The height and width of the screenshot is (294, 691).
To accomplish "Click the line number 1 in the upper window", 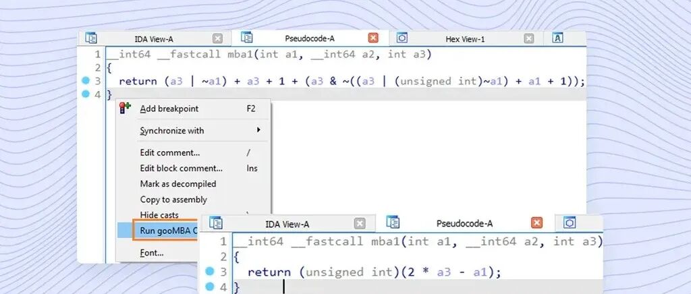I will (x=98, y=55).
